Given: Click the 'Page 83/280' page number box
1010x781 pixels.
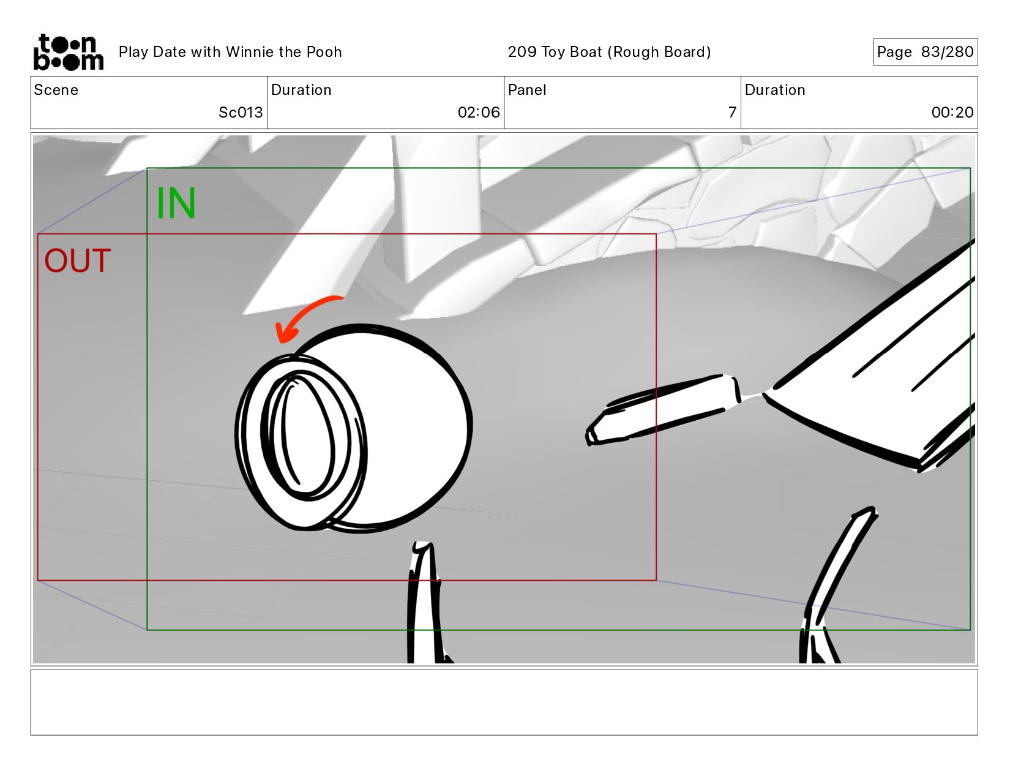Looking at the screenshot, I should tap(925, 52).
